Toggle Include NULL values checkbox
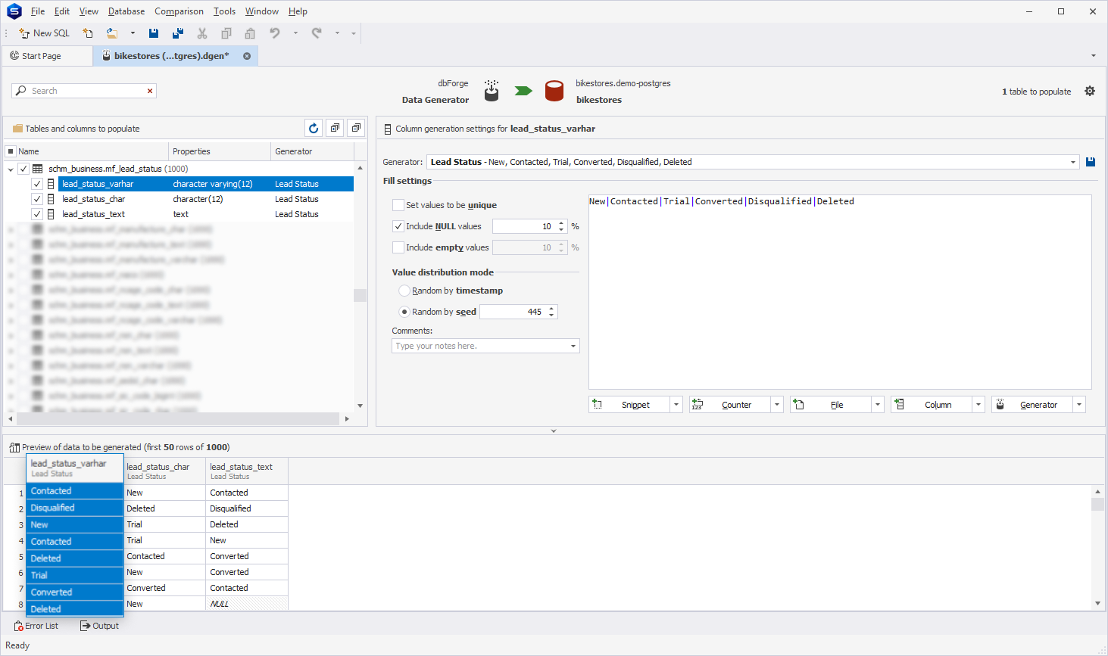1108x656 pixels. (x=398, y=226)
